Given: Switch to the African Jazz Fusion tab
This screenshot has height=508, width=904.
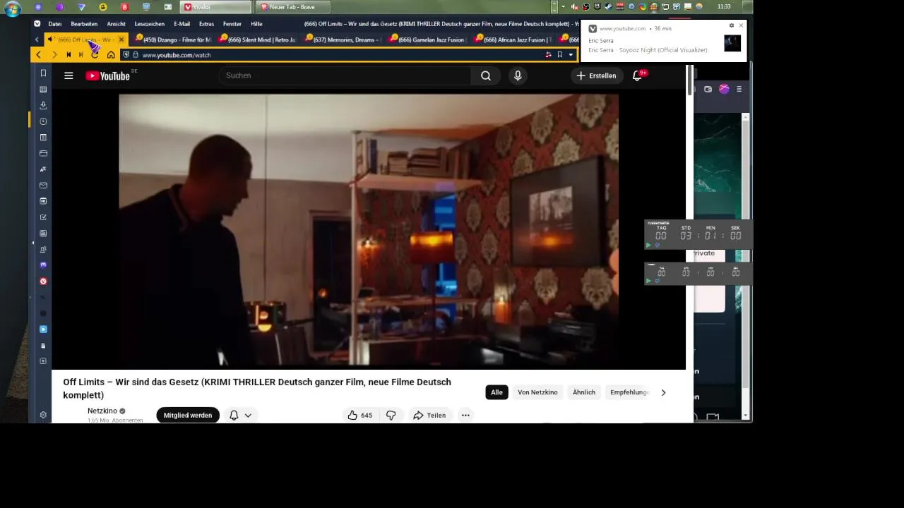Looking at the screenshot, I should 513,40.
